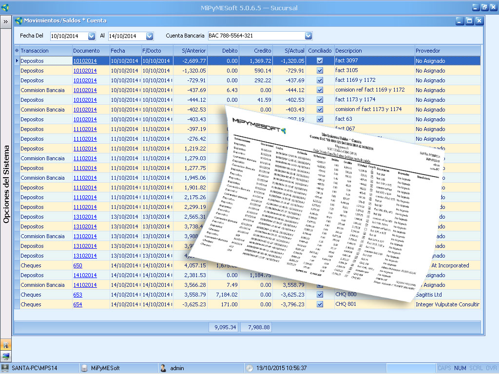Expand the Opciones del Sistema sidebar chevron

click(x=6, y=21)
